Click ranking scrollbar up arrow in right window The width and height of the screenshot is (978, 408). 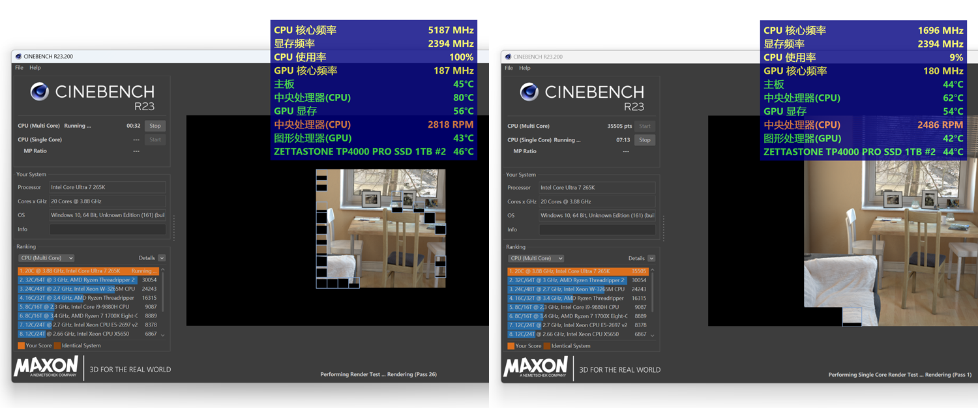click(x=653, y=270)
